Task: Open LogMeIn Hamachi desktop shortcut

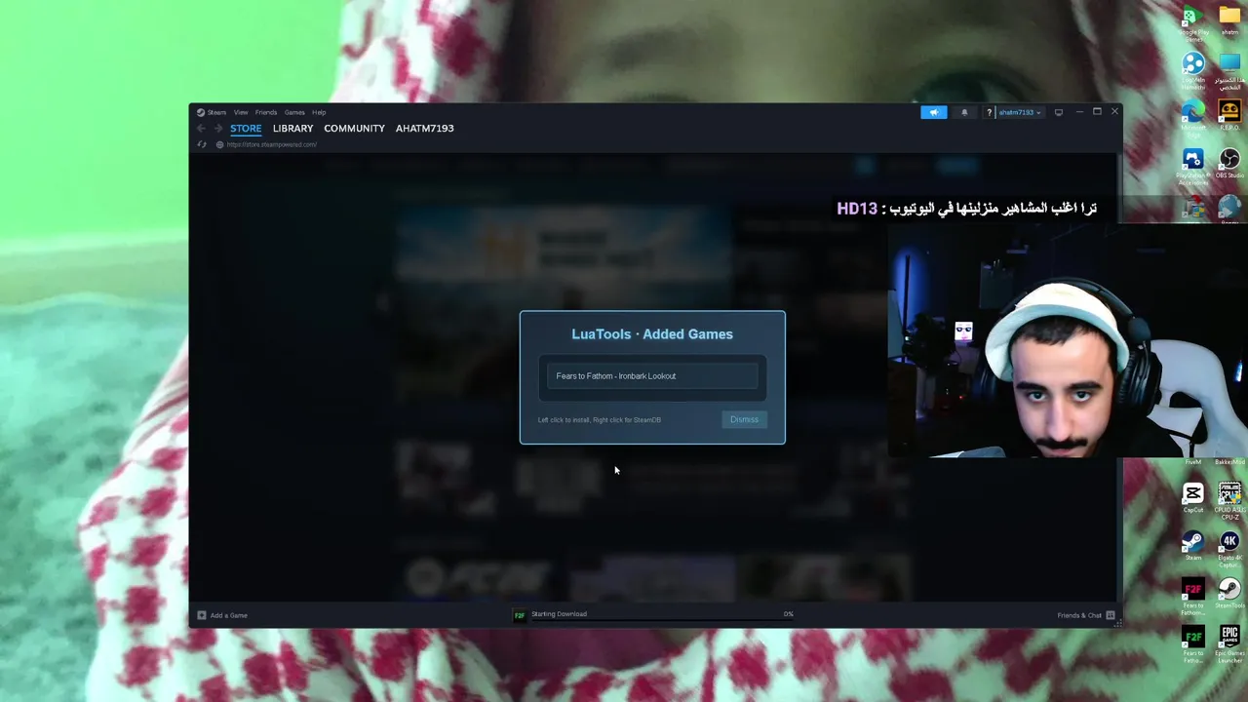Action: coord(1193,70)
